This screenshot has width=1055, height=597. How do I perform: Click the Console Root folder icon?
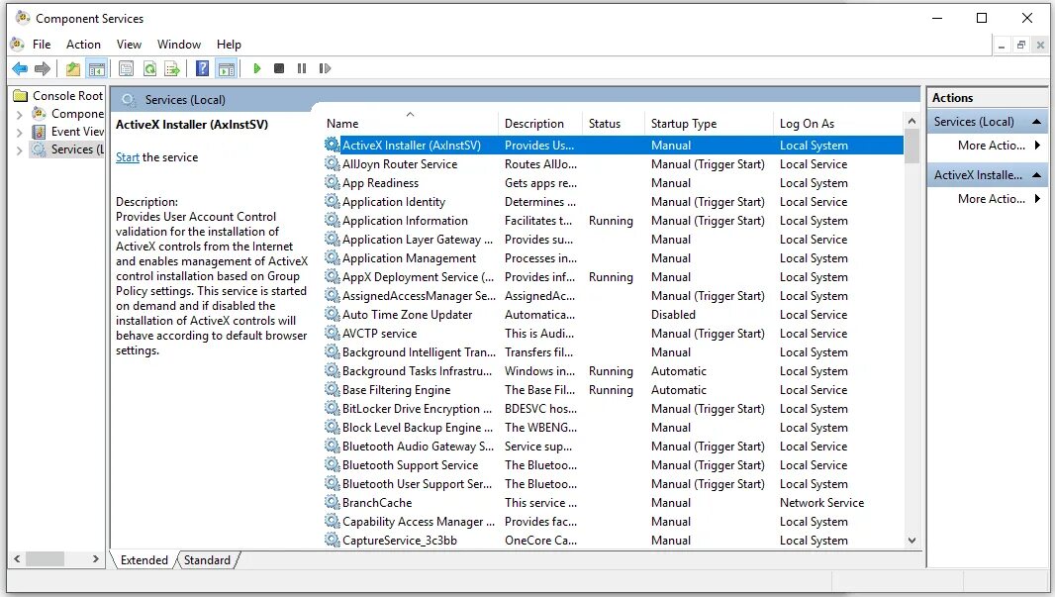tap(21, 96)
